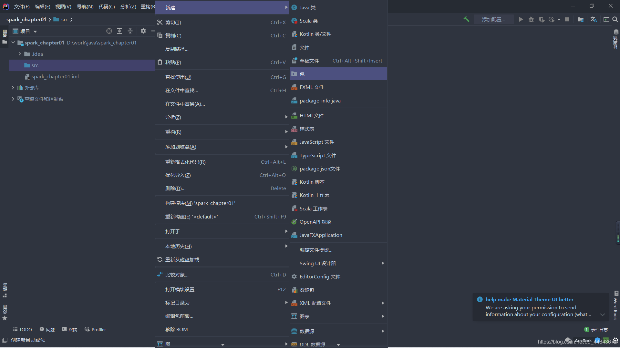Click 剪切(T) cut menu item
This screenshot has height=348, width=620.
(222, 22)
